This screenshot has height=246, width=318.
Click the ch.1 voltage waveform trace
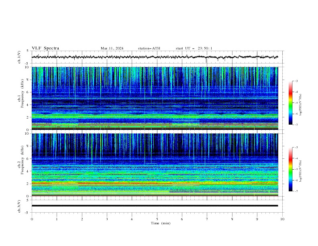point(155,57)
